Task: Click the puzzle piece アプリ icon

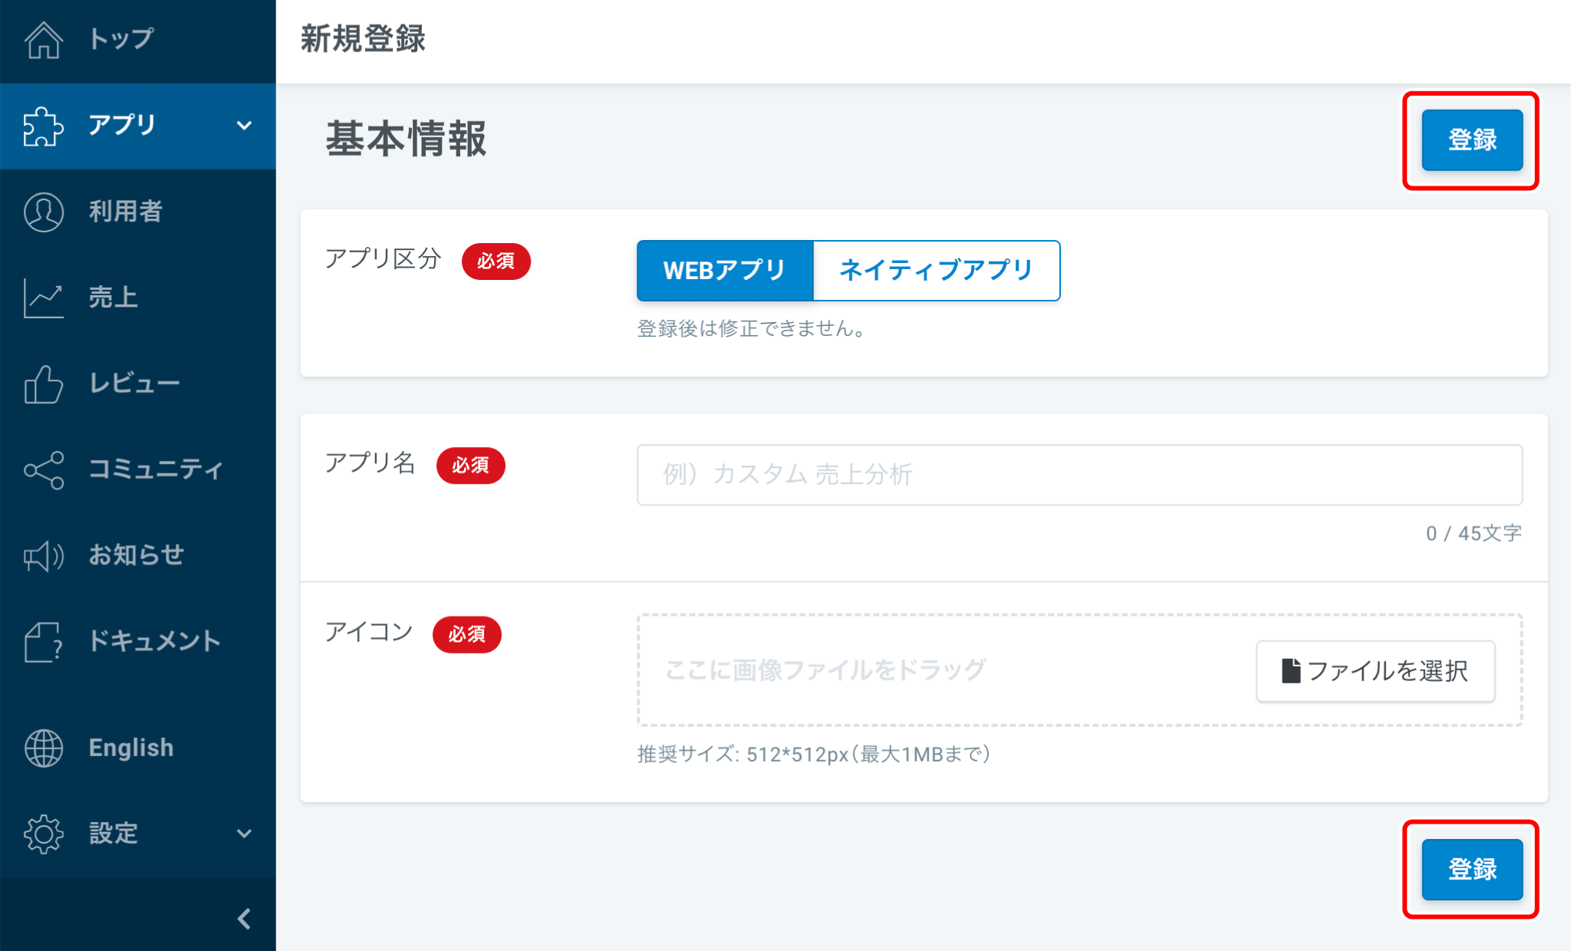Action: (43, 126)
